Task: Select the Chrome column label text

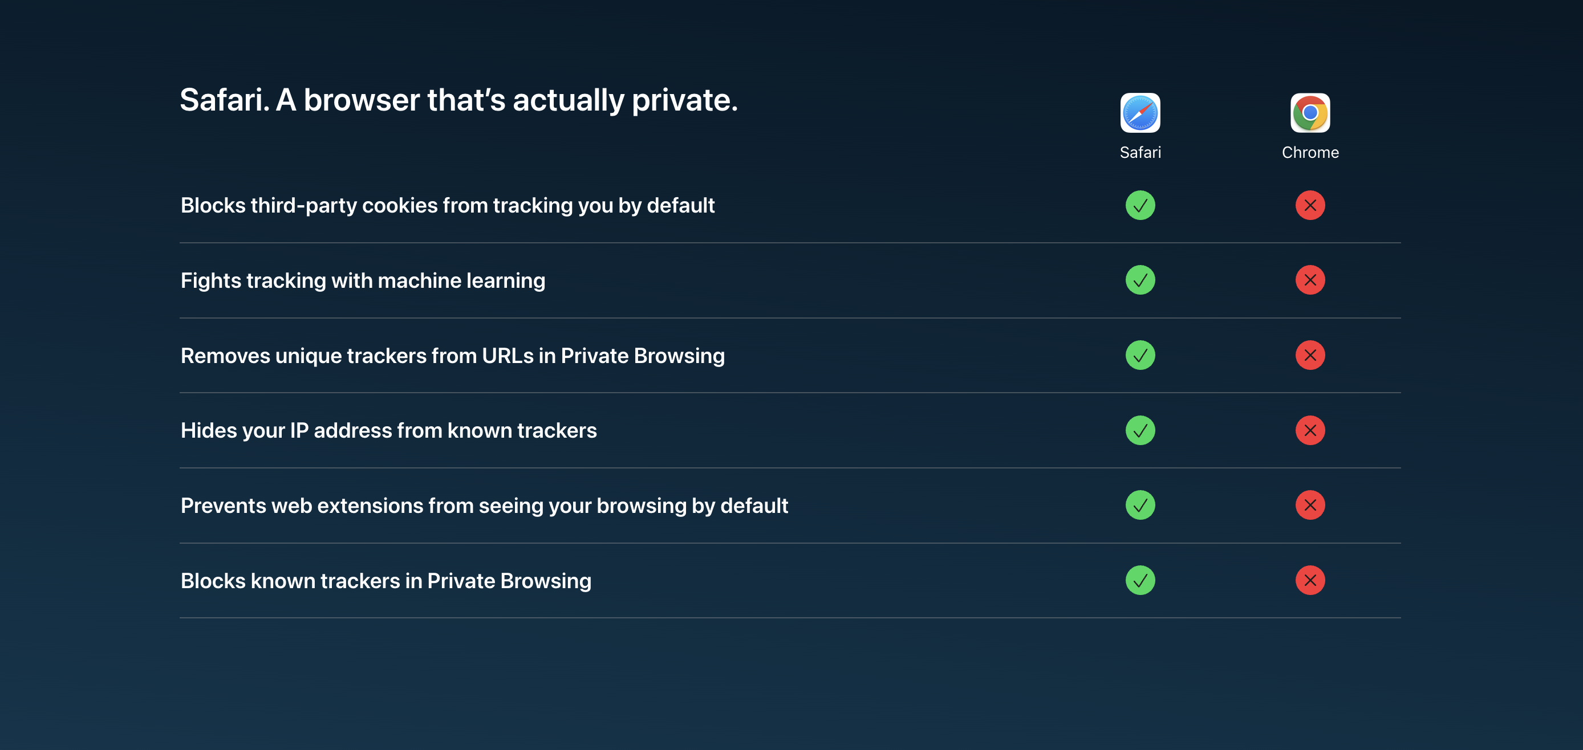Action: 1310,152
